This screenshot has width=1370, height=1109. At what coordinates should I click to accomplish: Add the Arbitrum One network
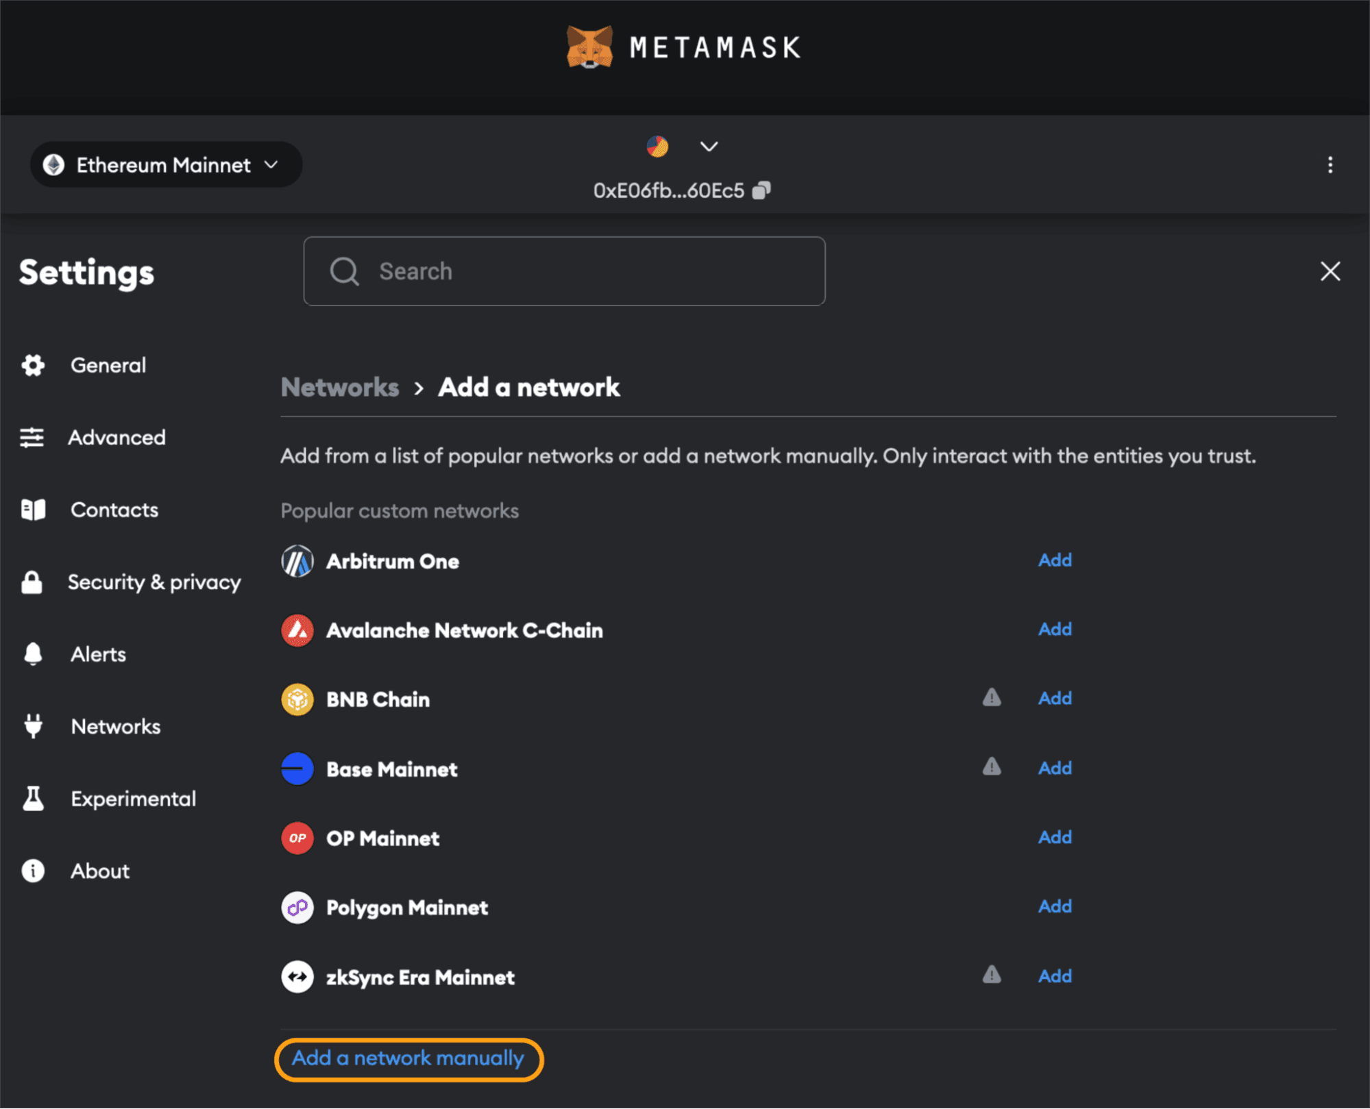tap(1055, 560)
